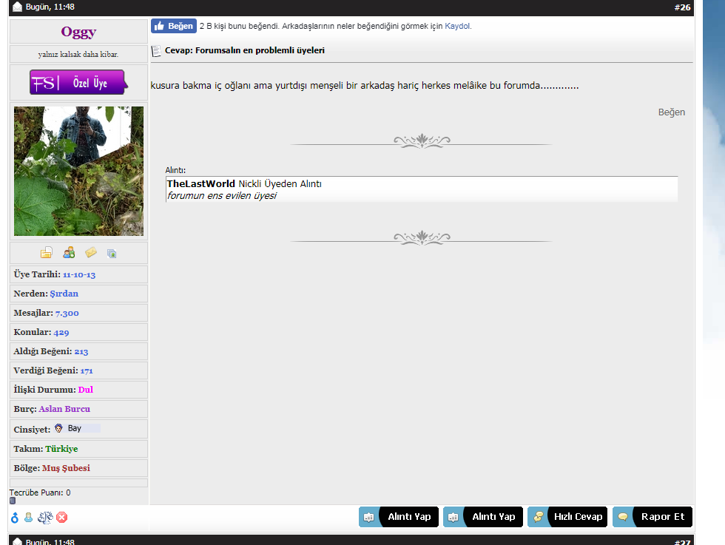Click the Beğen link under the message
725x545 pixels.
tap(672, 112)
